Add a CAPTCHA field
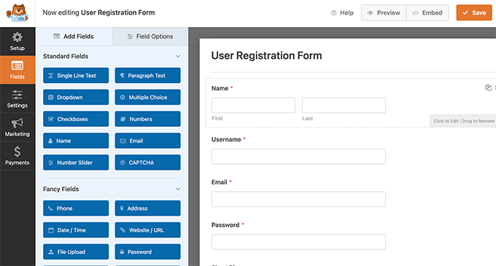The height and width of the screenshot is (266, 496). point(148,163)
